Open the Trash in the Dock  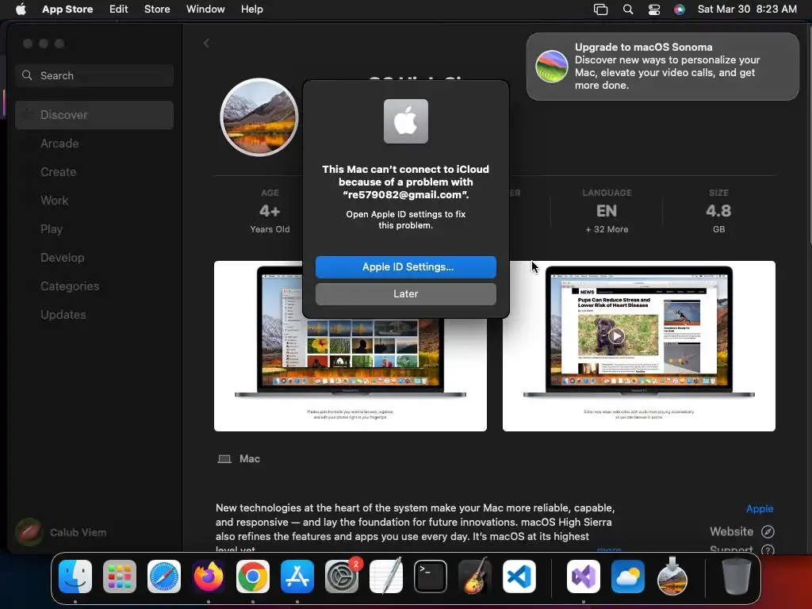pos(737,576)
